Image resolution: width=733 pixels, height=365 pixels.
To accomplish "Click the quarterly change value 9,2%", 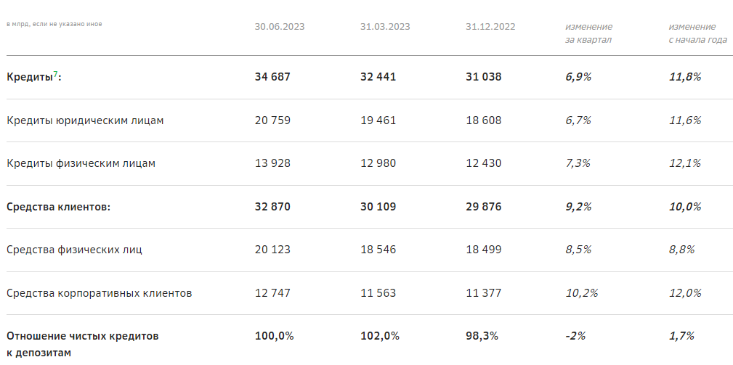I will (x=578, y=207).
